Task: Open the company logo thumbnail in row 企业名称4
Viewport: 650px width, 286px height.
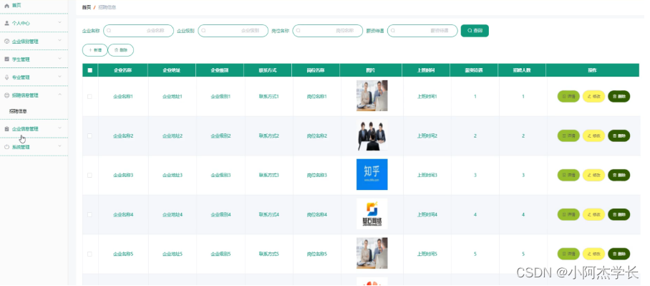Action: tap(372, 214)
